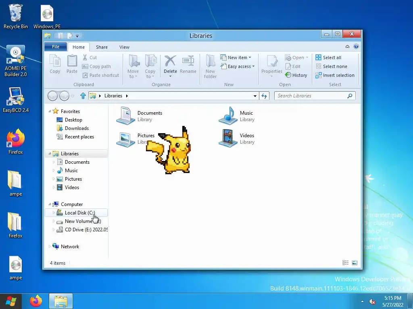Expand the Network tree node
The width and height of the screenshot is (413, 309).
coord(50,247)
